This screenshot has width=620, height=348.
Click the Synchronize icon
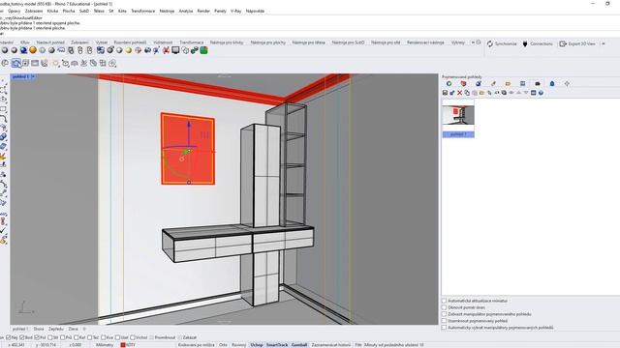coord(490,43)
